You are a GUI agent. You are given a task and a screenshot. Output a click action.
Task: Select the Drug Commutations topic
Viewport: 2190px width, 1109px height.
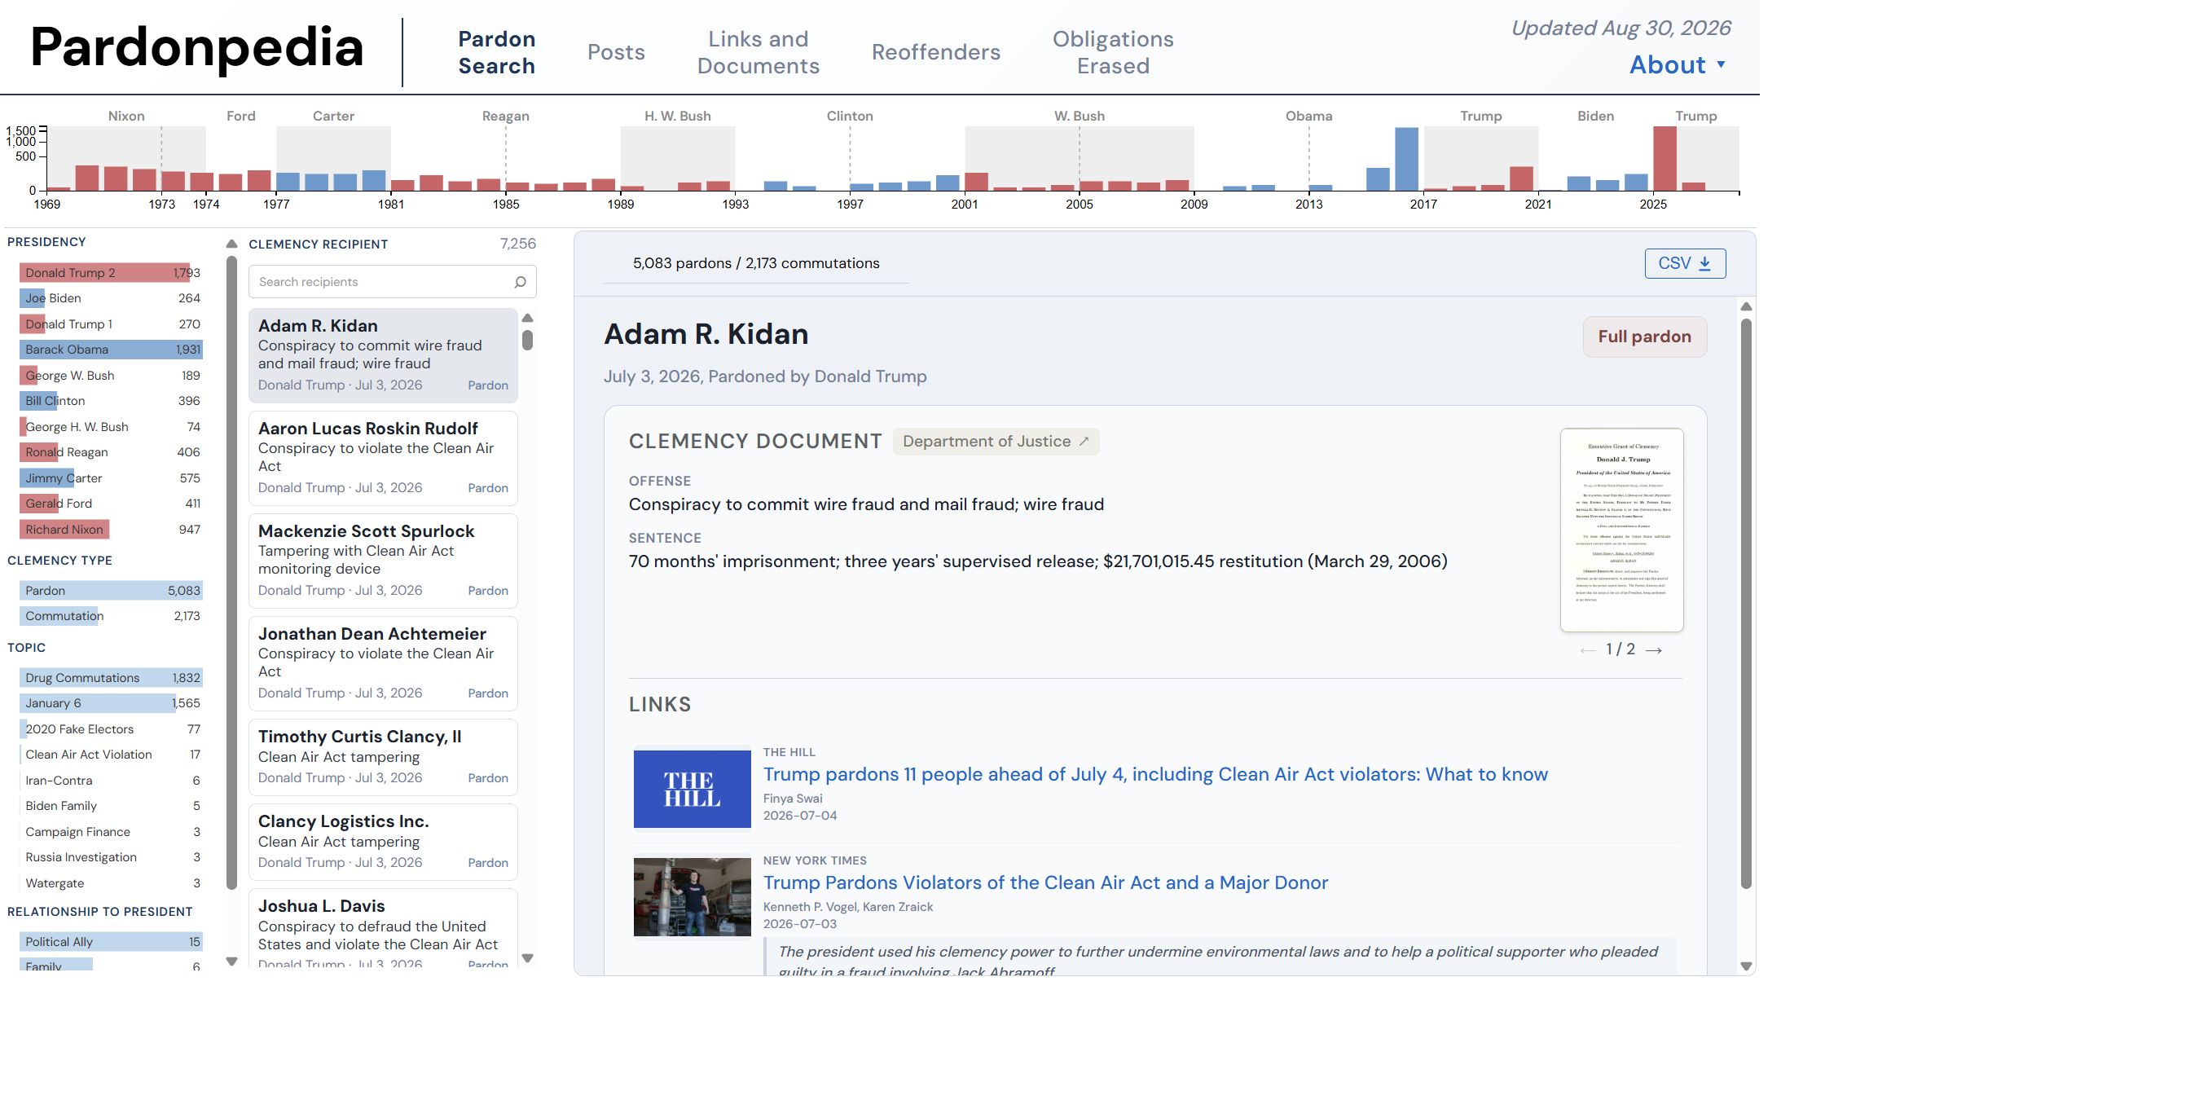click(x=111, y=678)
